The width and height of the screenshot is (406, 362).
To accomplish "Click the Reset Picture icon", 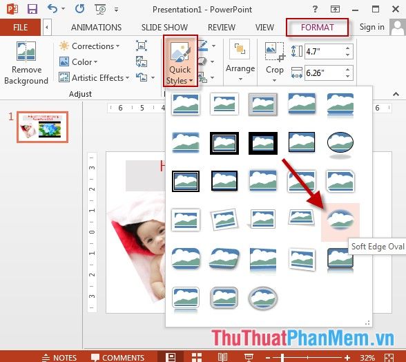I will [x=142, y=77].
